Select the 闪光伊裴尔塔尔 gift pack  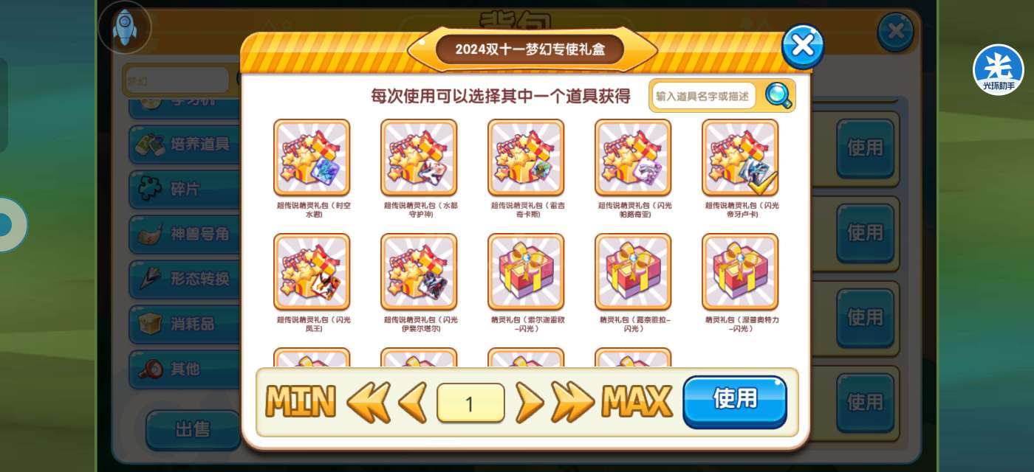tap(419, 272)
